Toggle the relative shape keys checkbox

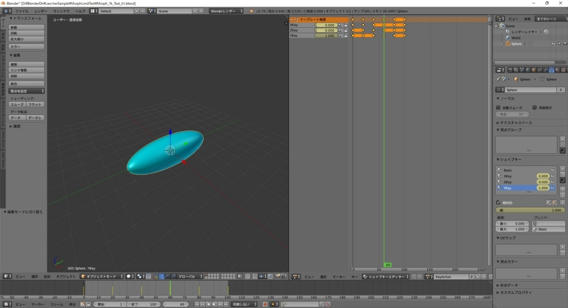click(499, 203)
